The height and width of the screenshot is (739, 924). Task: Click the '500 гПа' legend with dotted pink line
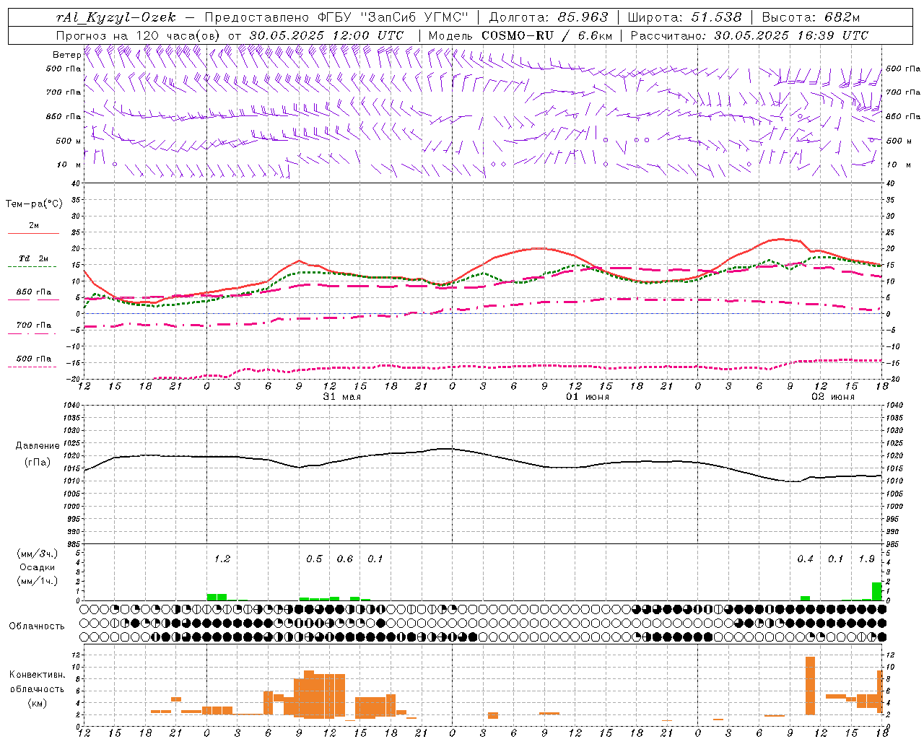tap(34, 359)
